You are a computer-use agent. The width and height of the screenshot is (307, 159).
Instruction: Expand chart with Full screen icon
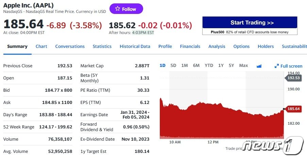click(x=288, y=66)
